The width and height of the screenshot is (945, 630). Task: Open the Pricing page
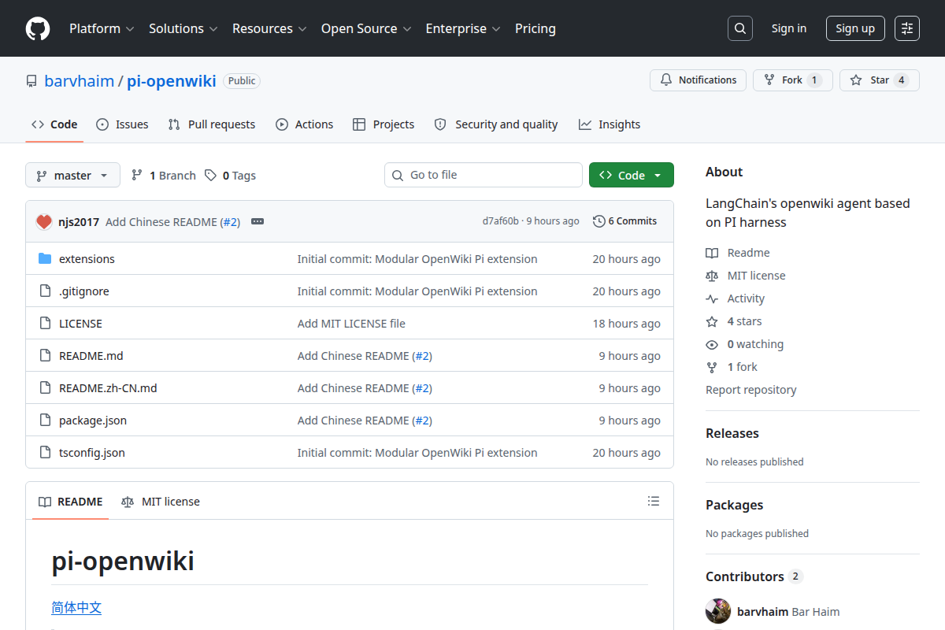click(x=535, y=28)
